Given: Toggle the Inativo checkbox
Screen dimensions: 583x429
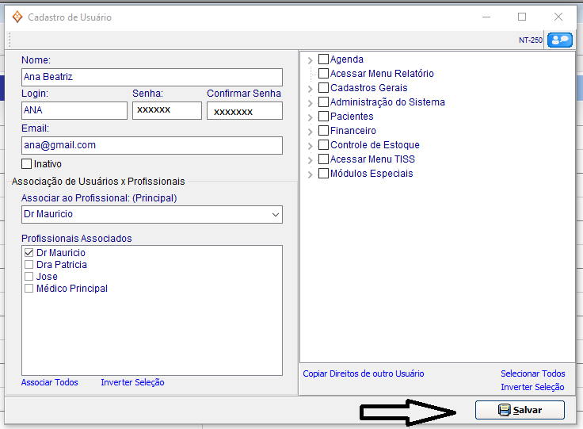Looking at the screenshot, I should [27, 164].
